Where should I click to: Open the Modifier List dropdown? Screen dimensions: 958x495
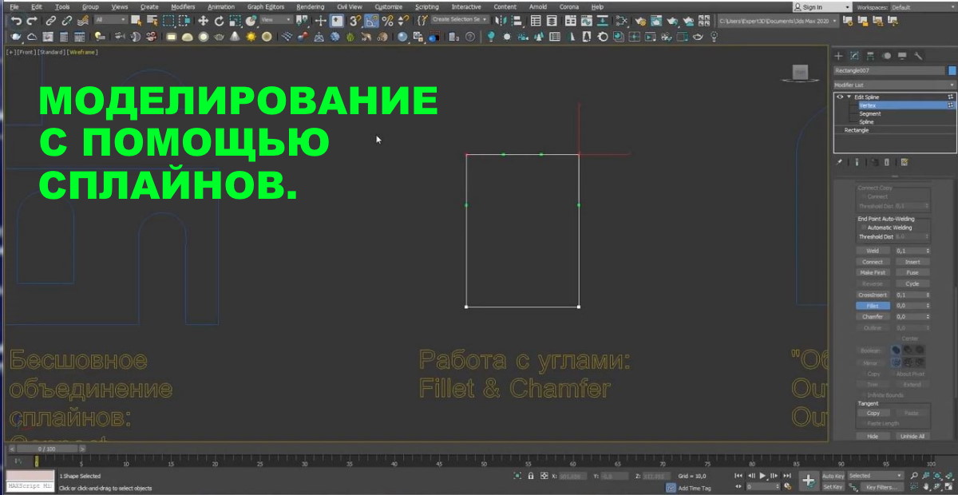point(893,85)
